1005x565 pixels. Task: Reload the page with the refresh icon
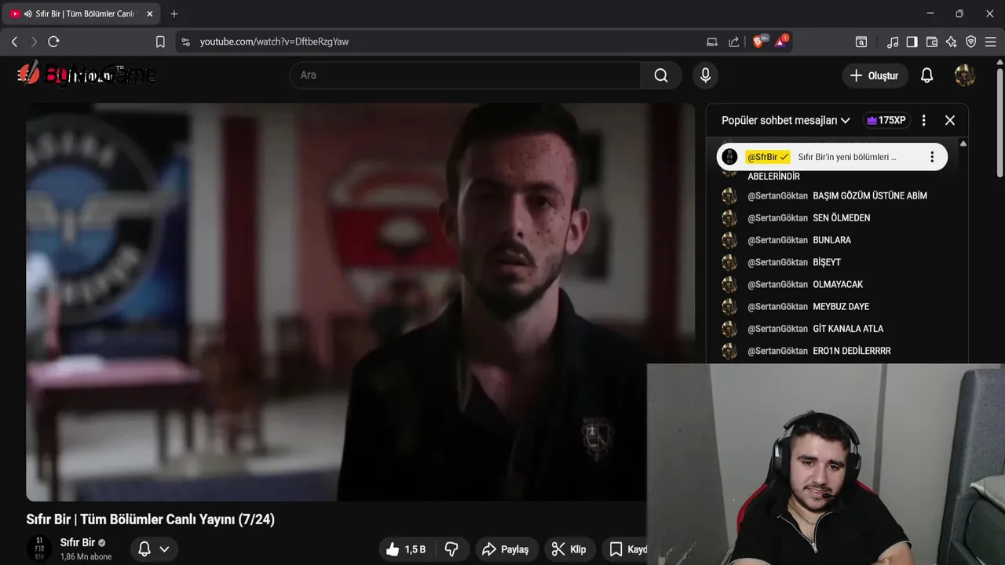coord(53,42)
